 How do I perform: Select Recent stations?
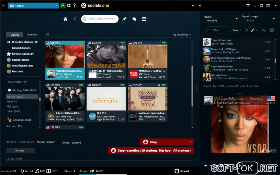point(21,60)
